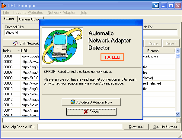Open the Protocol Filter Show All dropdown
This screenshot has width=182, height=139.
22,32
